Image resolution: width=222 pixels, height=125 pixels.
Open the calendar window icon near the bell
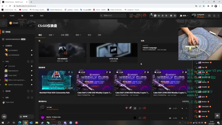[x=209, y=16]
